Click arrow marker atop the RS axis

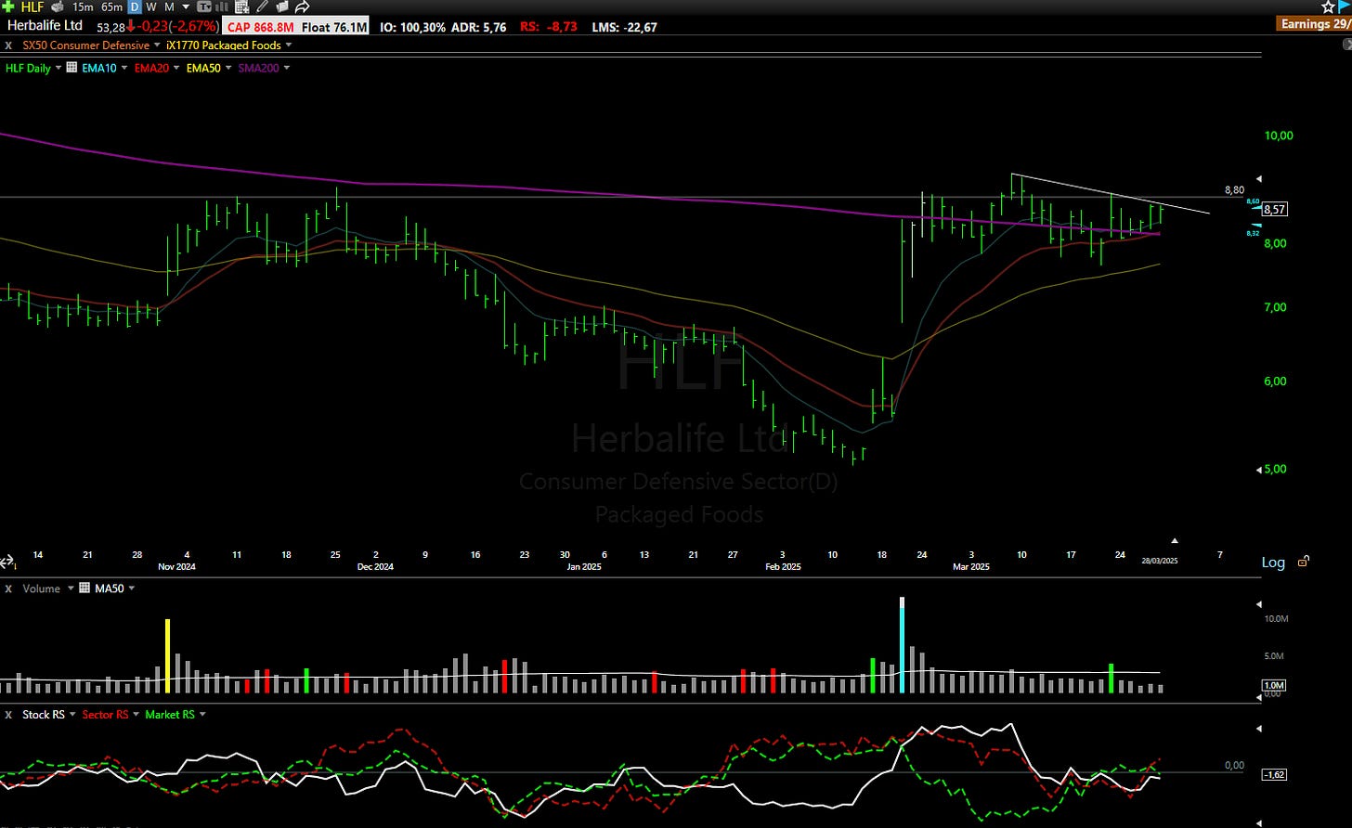point(1258,729)
